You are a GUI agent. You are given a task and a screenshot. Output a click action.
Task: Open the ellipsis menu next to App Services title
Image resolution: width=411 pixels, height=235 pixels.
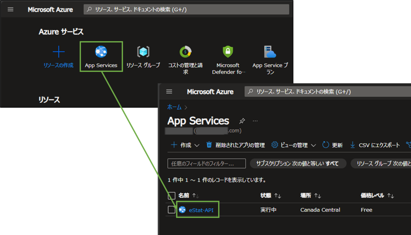click(x=255, y=121)
